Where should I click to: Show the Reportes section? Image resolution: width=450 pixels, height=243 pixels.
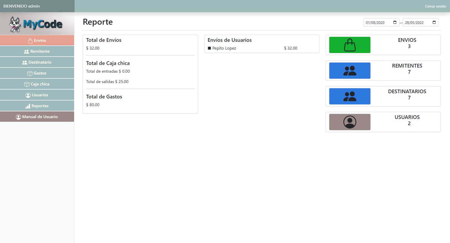click(37, 106)
